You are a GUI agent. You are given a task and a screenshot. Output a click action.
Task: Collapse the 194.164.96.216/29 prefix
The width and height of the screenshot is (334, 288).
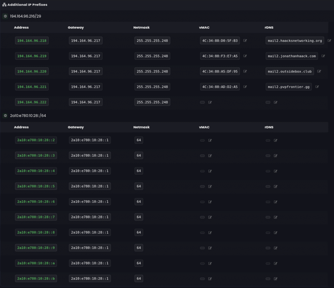5,16
